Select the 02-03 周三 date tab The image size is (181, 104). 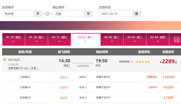coord(135,39)
